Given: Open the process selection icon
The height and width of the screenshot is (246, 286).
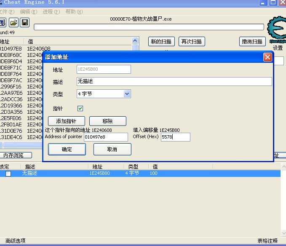Looking at the screenshot, I should coord(3,23).
